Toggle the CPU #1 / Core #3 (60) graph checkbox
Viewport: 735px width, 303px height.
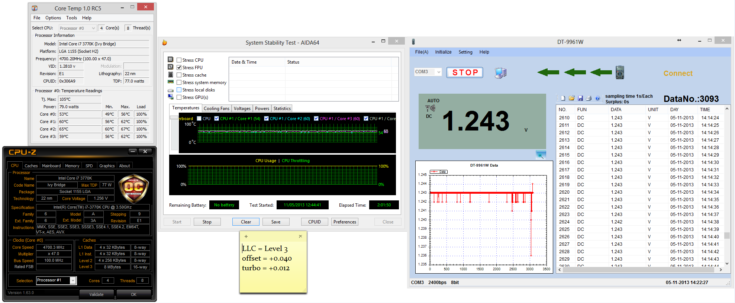[316, 119]
